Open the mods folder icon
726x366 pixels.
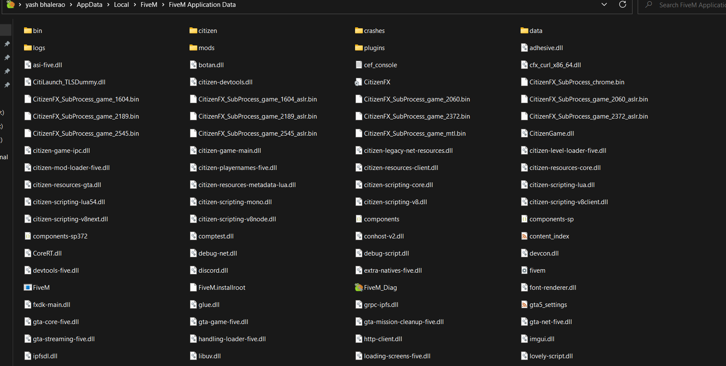click(193, 48)
